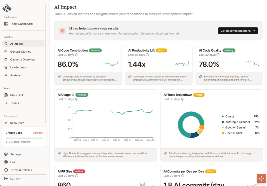Click Get Recommendations button
This screenshot has height=186, width=267.
click(238, 31)
